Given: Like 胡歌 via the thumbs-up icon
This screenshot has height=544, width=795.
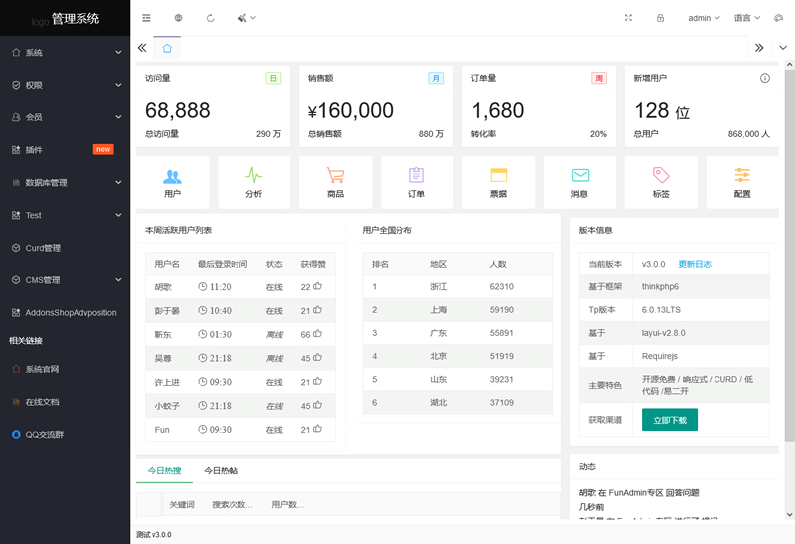Looking at the screenshot, I should pos(318,287).
